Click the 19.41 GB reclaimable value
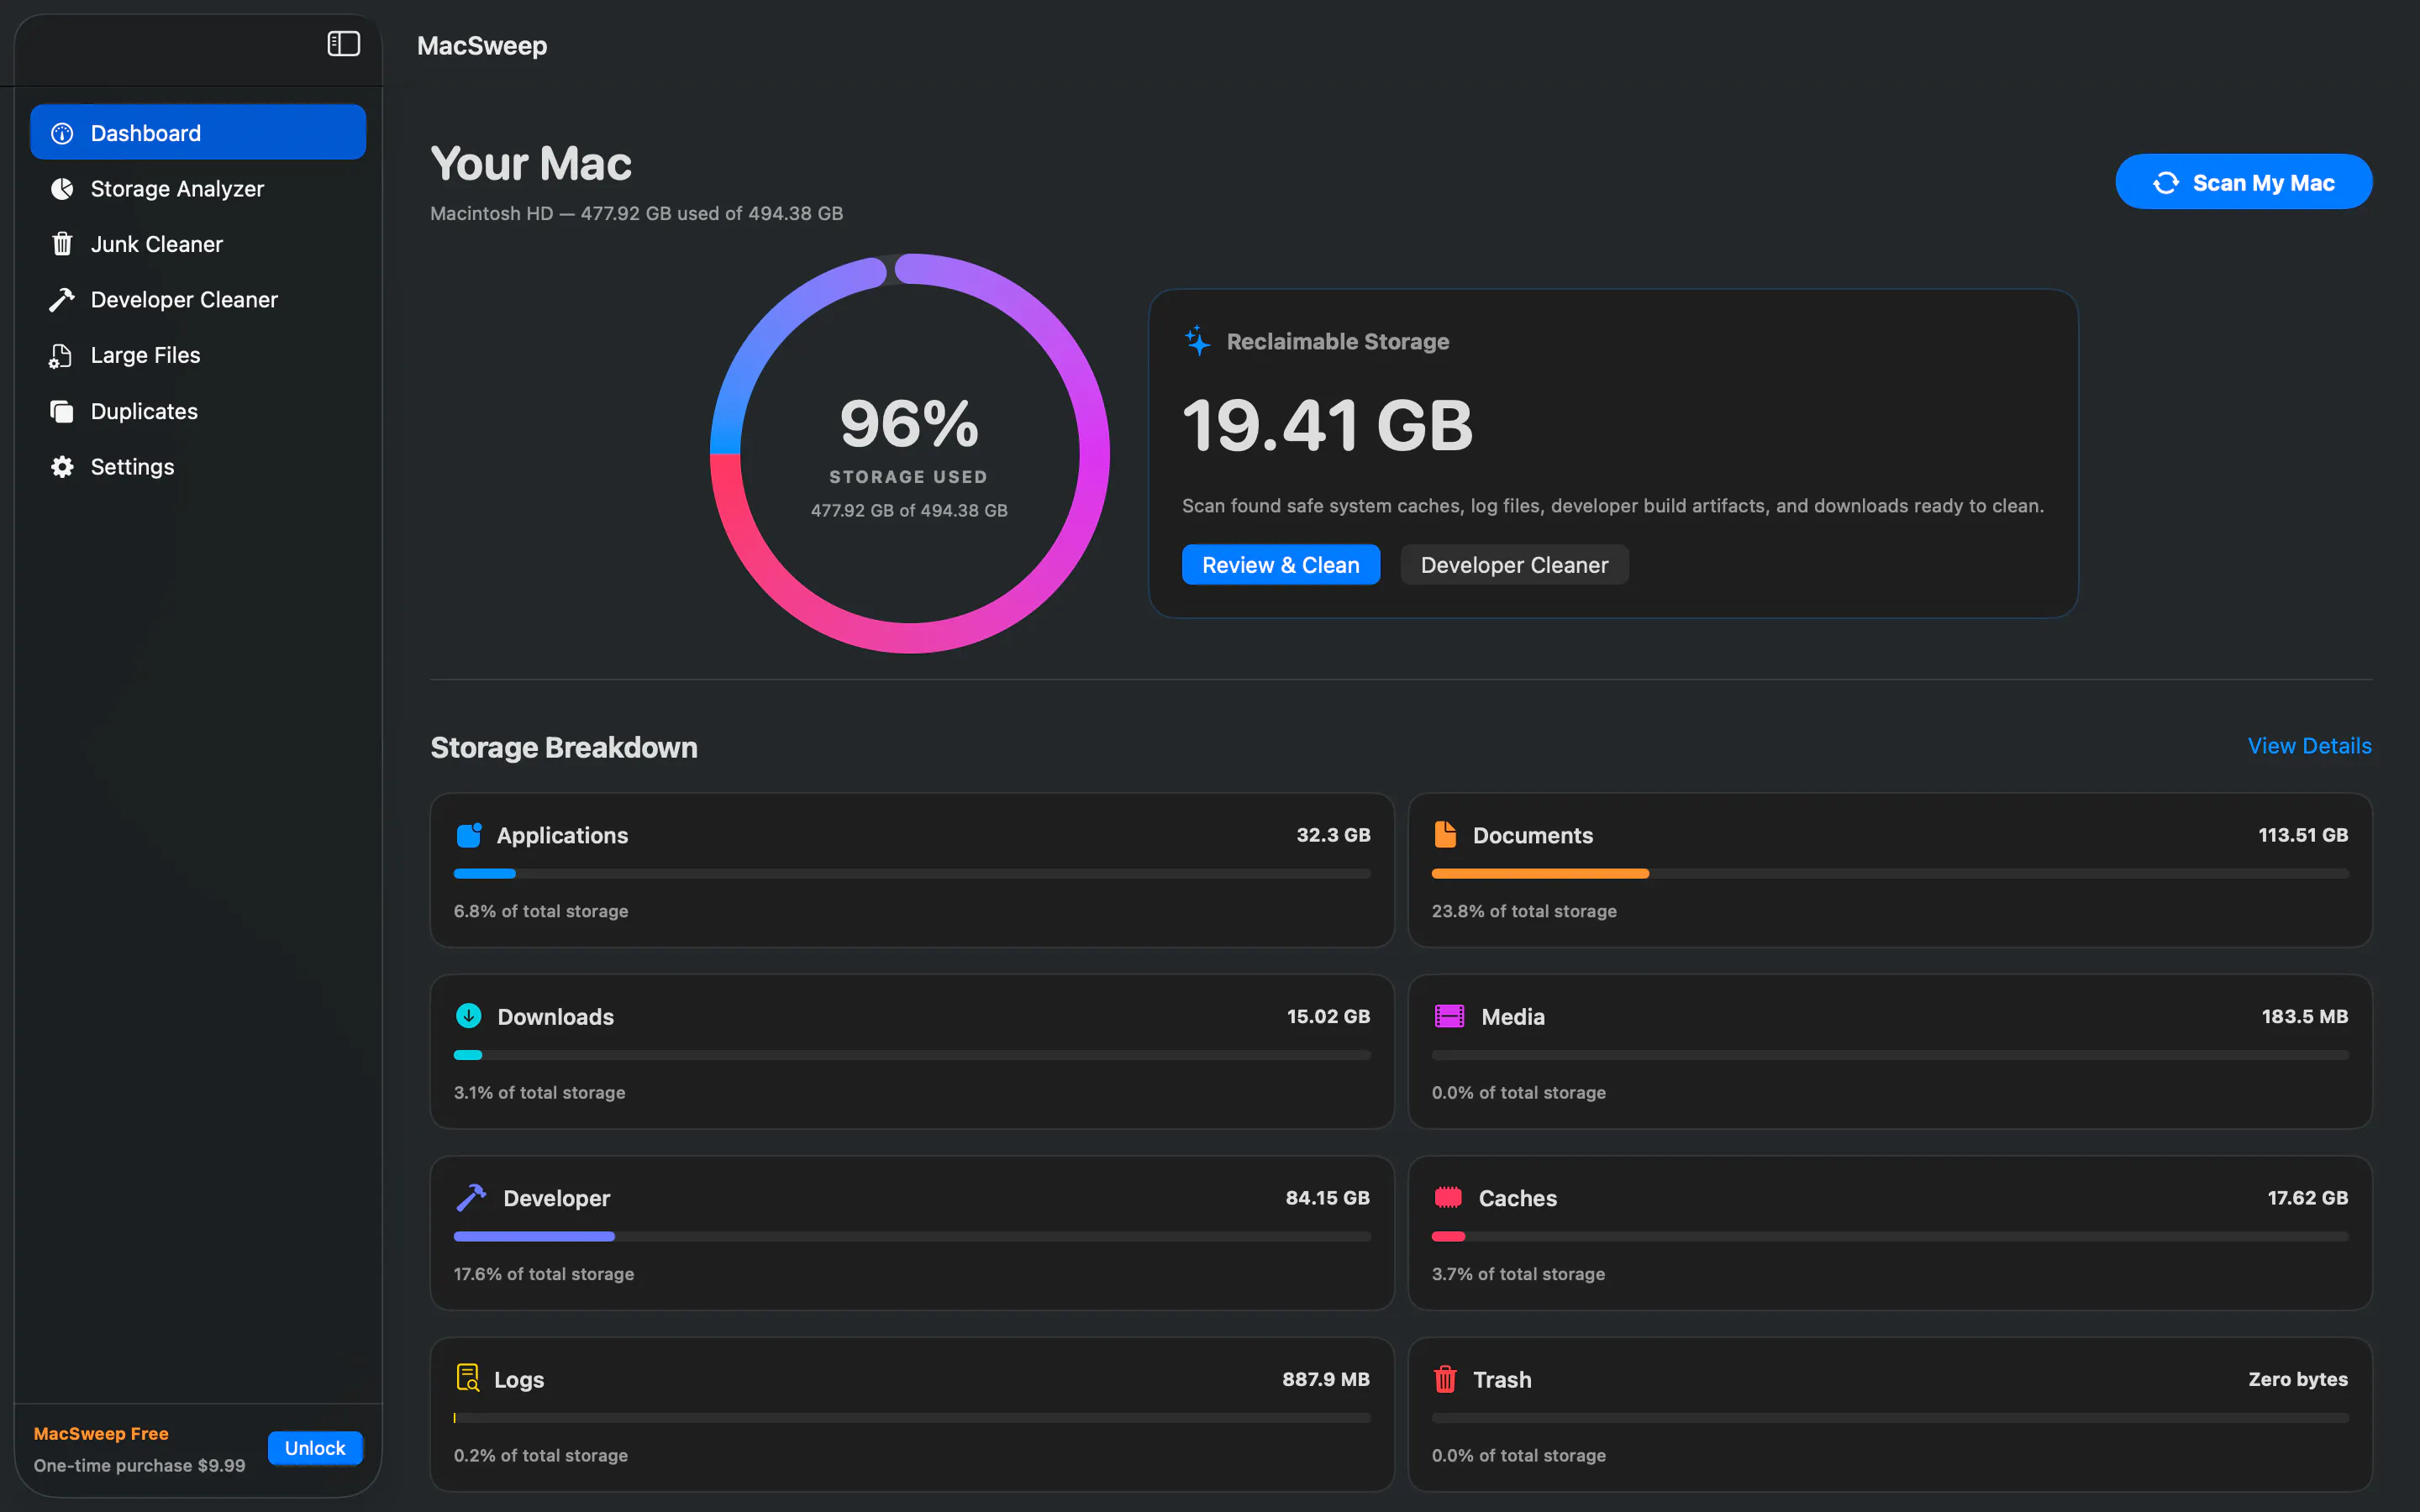Viewport: 2420px width, 1512px height. tap(1327, 426)
